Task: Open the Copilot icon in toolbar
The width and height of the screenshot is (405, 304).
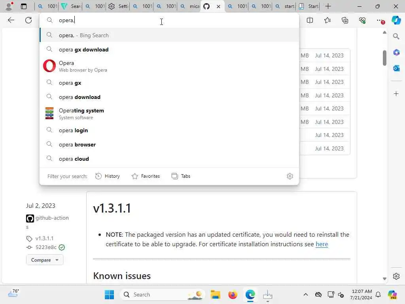Action: 396,20
